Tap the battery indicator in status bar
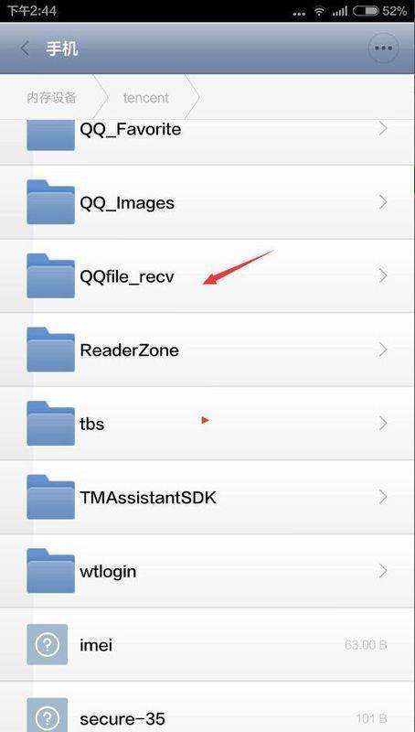 pos(366,11)
